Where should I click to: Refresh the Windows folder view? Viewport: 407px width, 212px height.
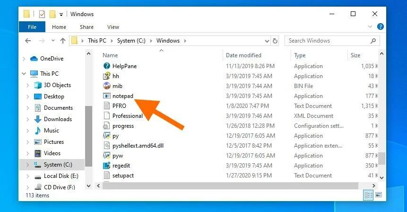[275, 41]
